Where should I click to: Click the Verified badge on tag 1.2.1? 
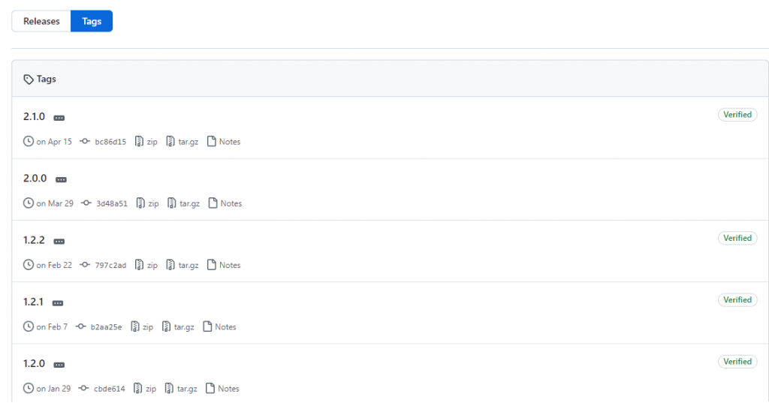pyautogui.click(x=737, y=300)
